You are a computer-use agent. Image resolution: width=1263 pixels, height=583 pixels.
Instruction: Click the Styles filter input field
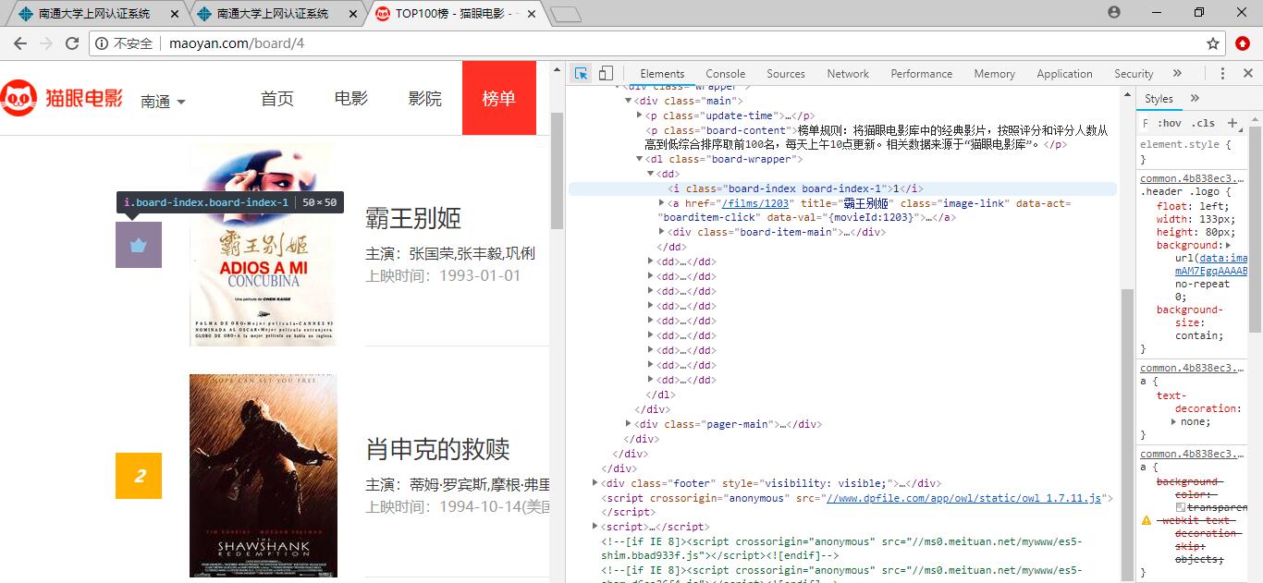point(1147,123)
